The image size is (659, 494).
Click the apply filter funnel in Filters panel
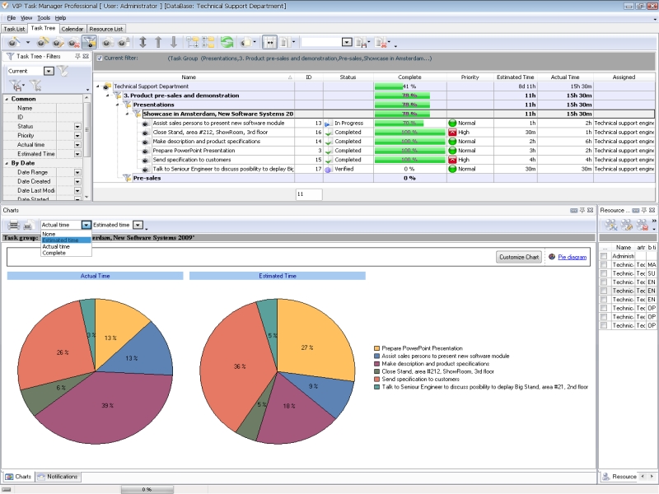pos(63,71)
